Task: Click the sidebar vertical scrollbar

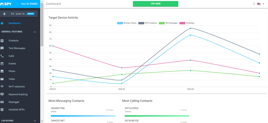Action: tap(42, 27)
